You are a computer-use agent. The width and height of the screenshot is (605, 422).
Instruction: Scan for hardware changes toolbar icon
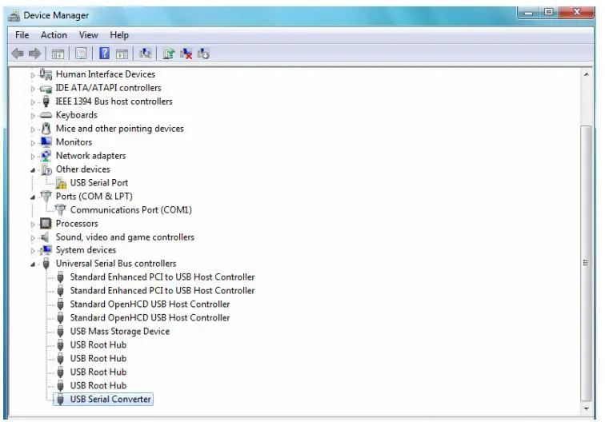[145, 54]
